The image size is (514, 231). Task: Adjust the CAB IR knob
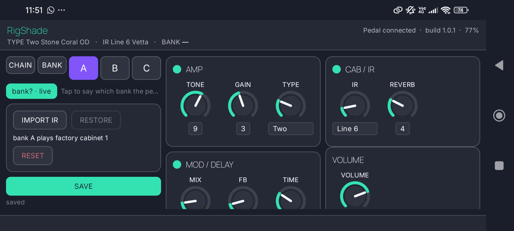[355, 105]
